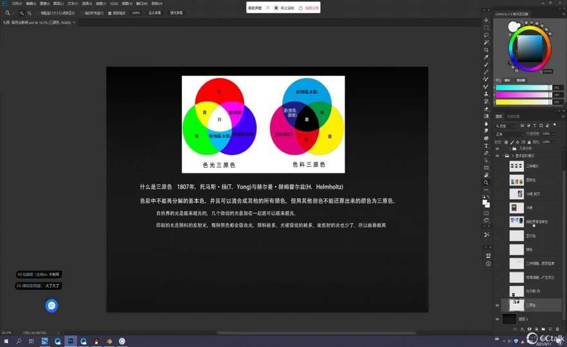Click Zoom In icon in options bar
The image size is (567, 347).
click(22, 13)
